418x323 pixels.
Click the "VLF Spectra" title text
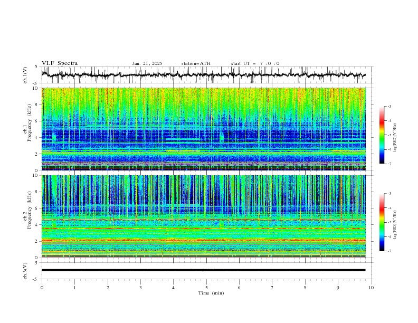(x=60, y=63)
